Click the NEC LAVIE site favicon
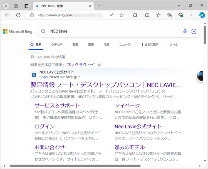The image size is (208, 169). [34, 75]
